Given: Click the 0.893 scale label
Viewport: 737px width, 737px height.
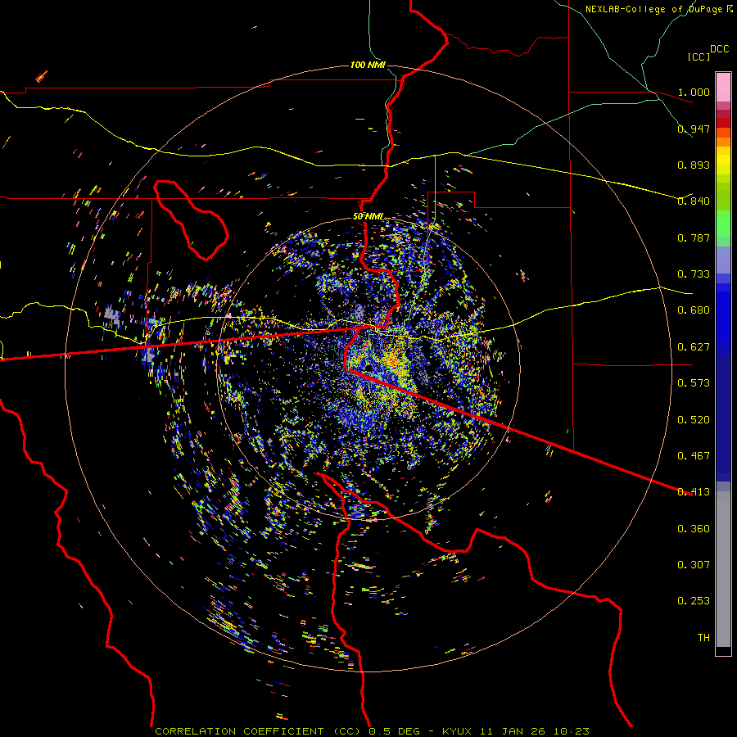Looking at the screenshot, I should pos(694,165).
